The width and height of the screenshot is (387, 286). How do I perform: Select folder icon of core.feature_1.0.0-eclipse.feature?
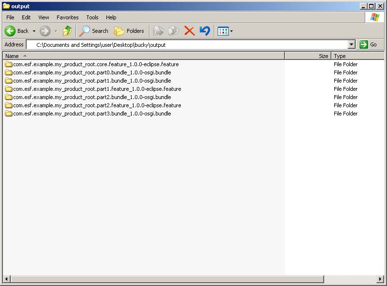(9, 64)
